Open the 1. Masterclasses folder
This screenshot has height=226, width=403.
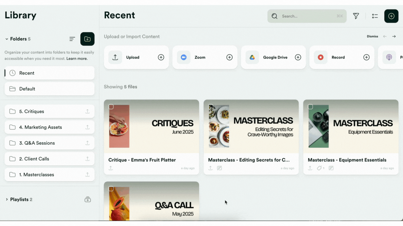point(49,175)
